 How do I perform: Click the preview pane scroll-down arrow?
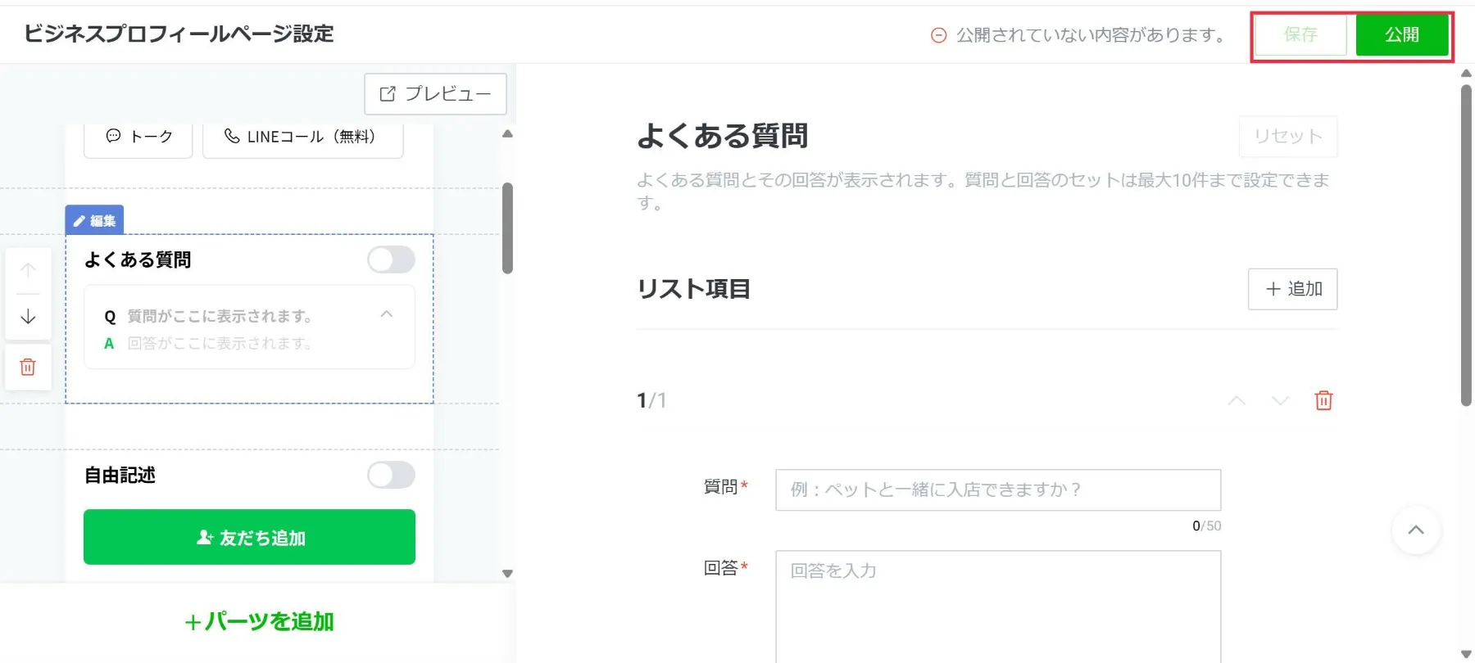pyautogui.click(x=507, y=574)
